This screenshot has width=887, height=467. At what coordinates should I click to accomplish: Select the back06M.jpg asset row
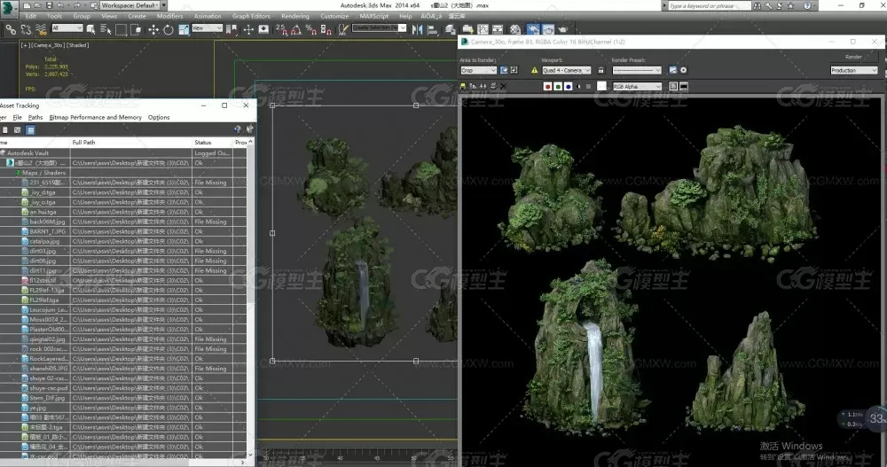[123, 222]
